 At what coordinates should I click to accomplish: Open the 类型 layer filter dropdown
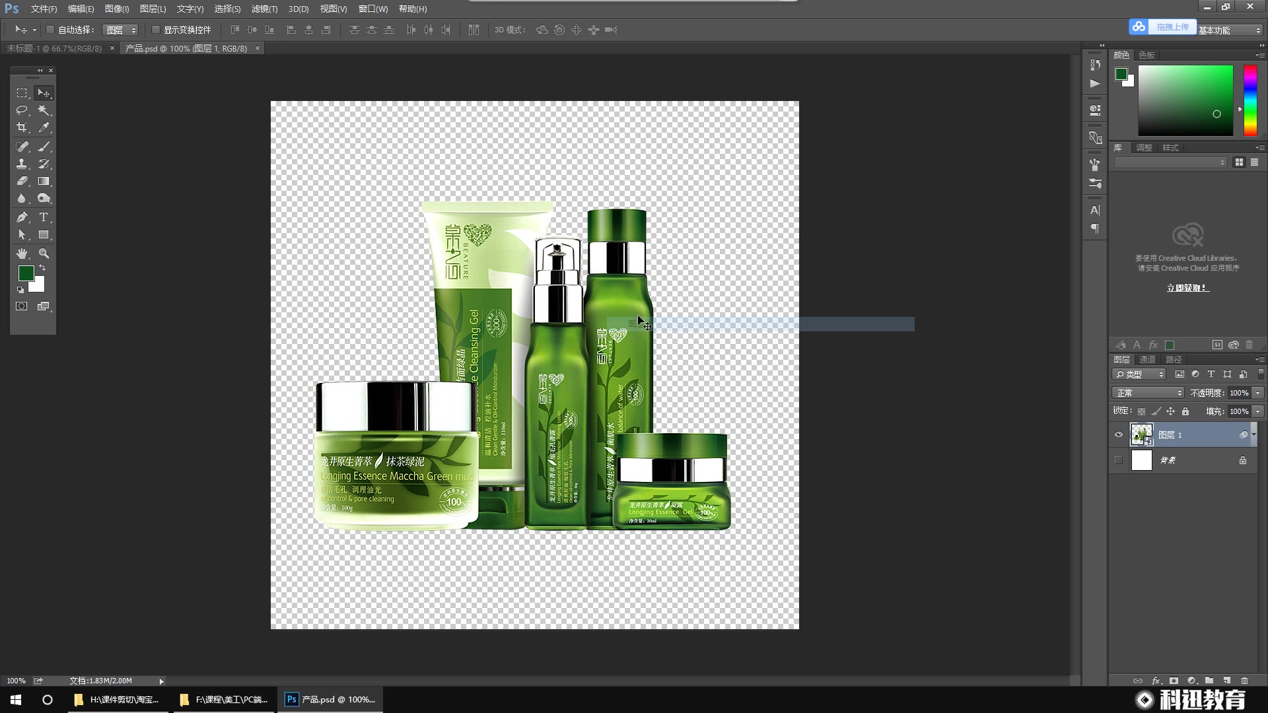(1140, 374)
